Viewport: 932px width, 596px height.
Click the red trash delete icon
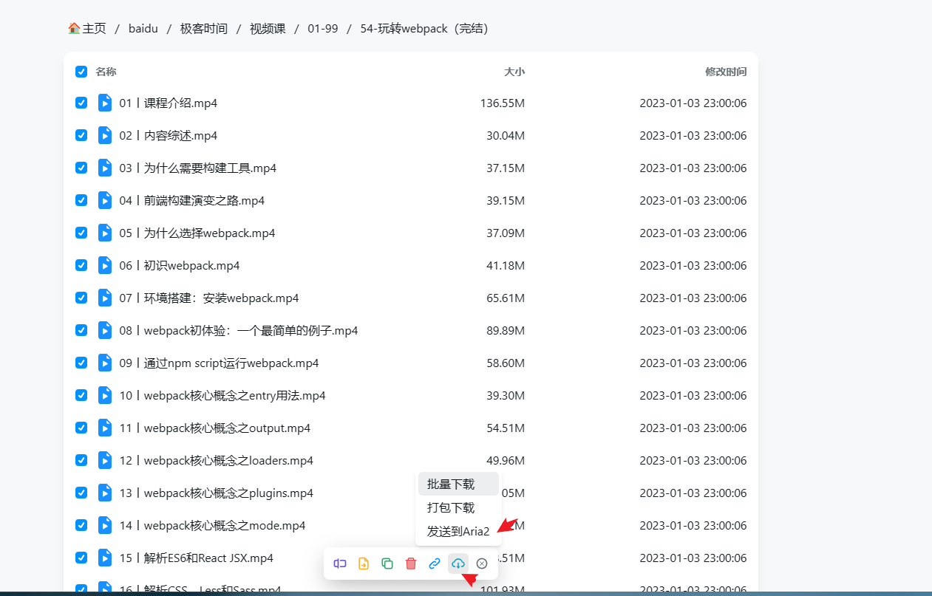click(x=411, y=564)
